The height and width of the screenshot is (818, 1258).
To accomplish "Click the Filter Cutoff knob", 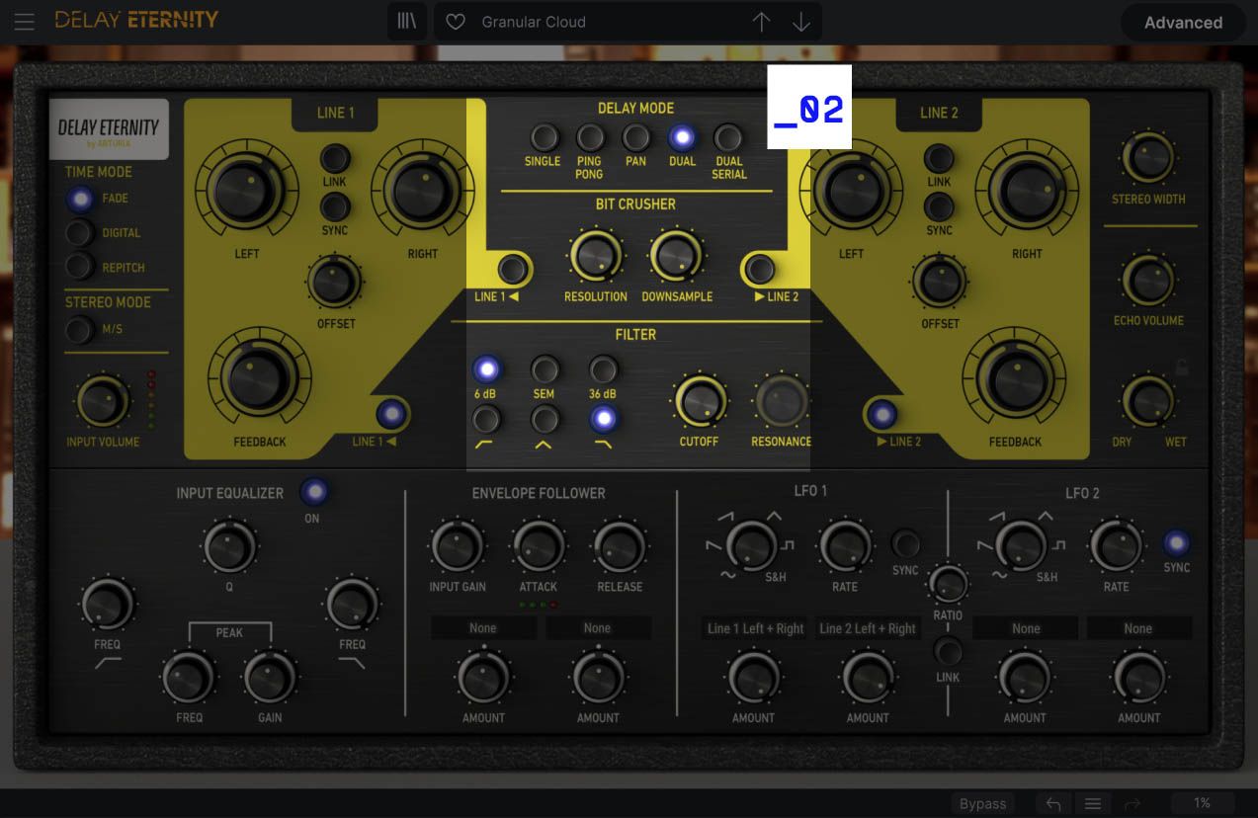I will pos(700,401).
